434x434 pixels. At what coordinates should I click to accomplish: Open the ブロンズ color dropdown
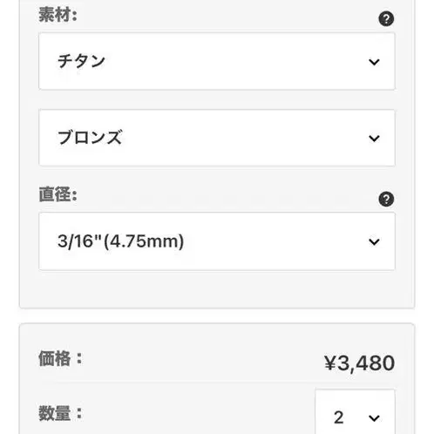coord(217,138)
